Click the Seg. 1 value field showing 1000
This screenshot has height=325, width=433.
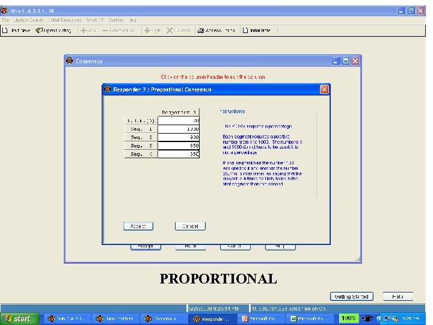[179, 129]
